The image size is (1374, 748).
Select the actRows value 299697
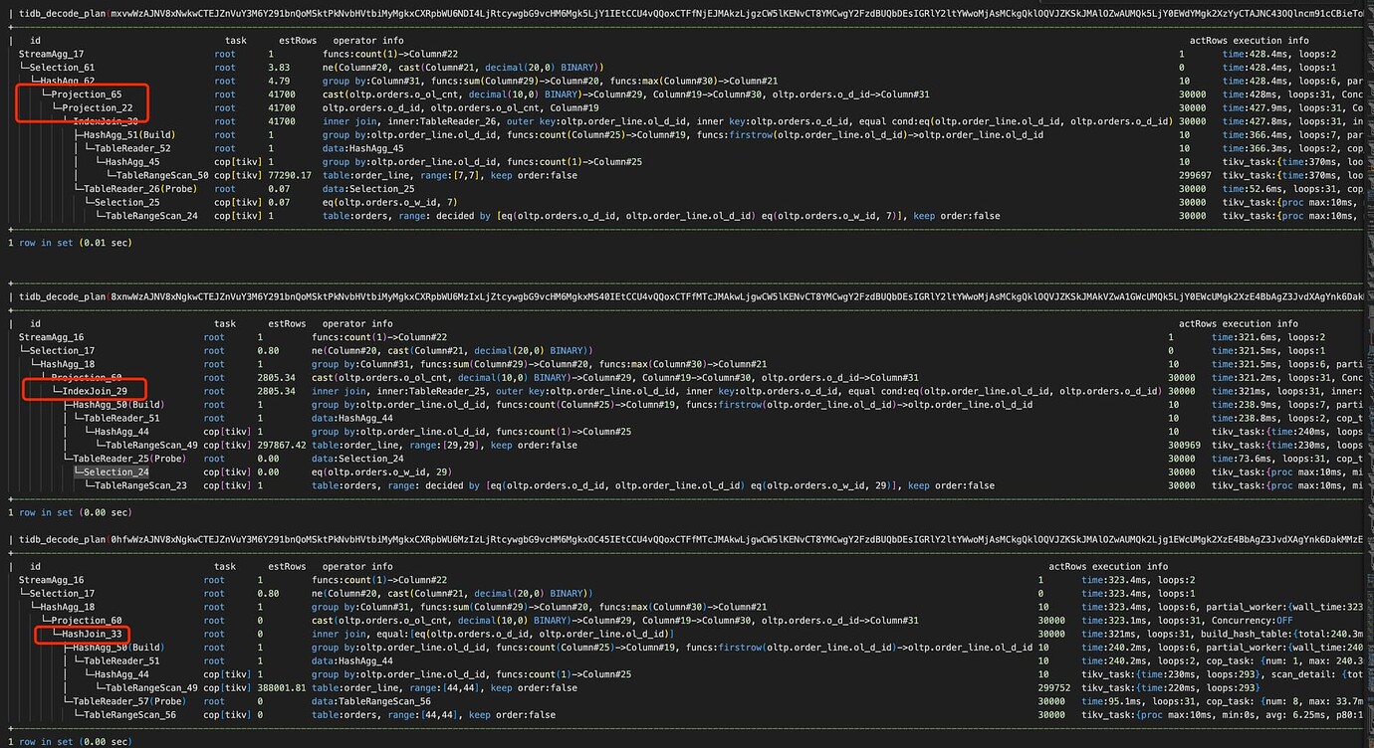coord(1195,175)
